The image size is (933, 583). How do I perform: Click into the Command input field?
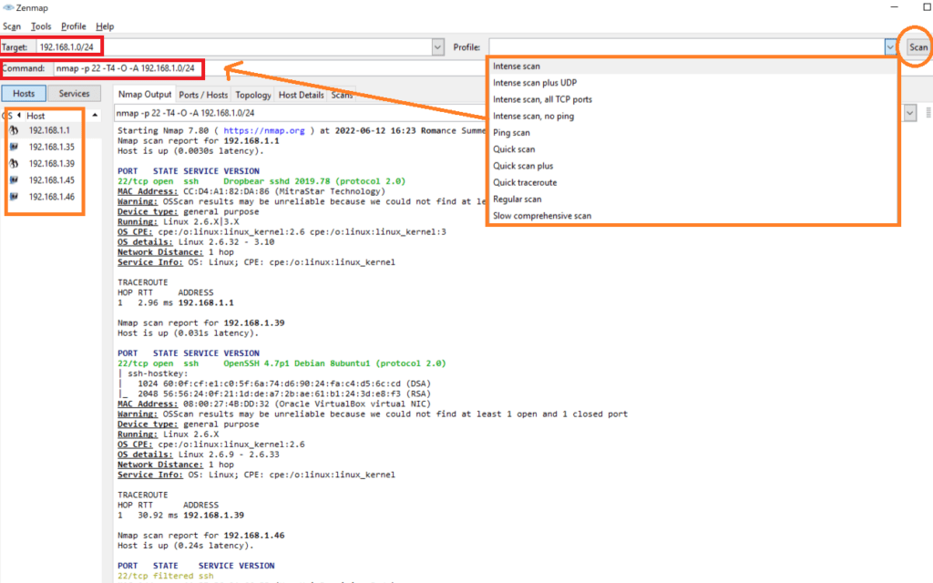pos(271,68)
